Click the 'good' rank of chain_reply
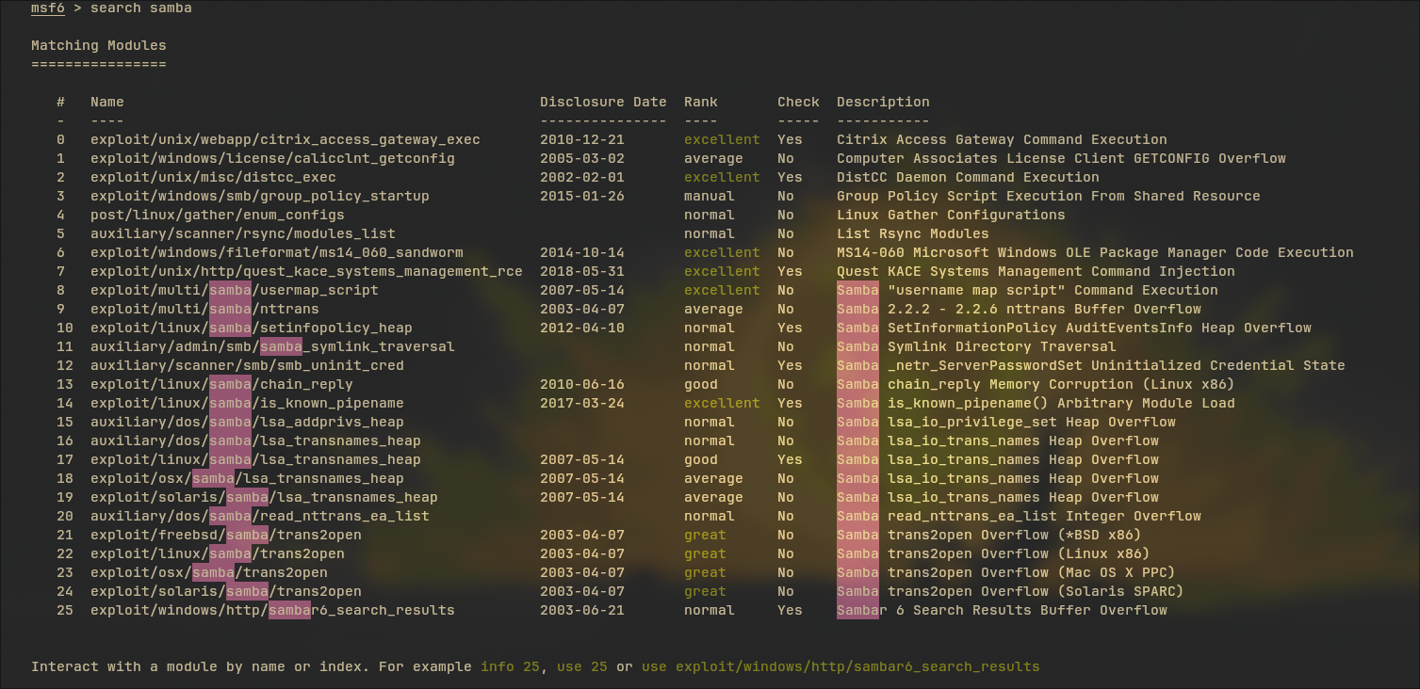 point(701,384)
